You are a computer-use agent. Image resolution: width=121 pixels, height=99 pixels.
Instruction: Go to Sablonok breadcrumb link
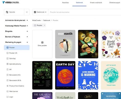[x=47, y=20]
